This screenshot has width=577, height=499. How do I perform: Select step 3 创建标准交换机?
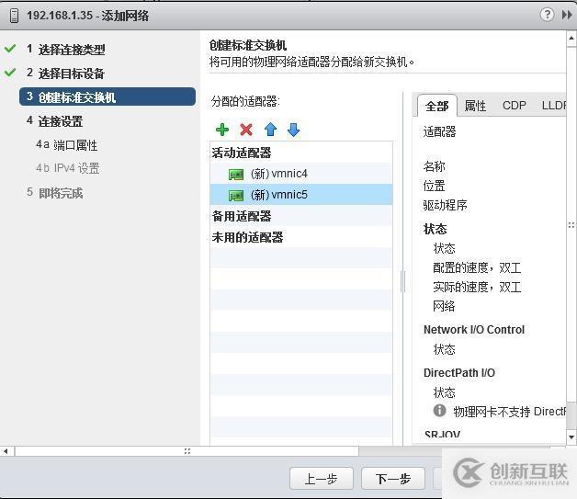(x=107, y=96)
